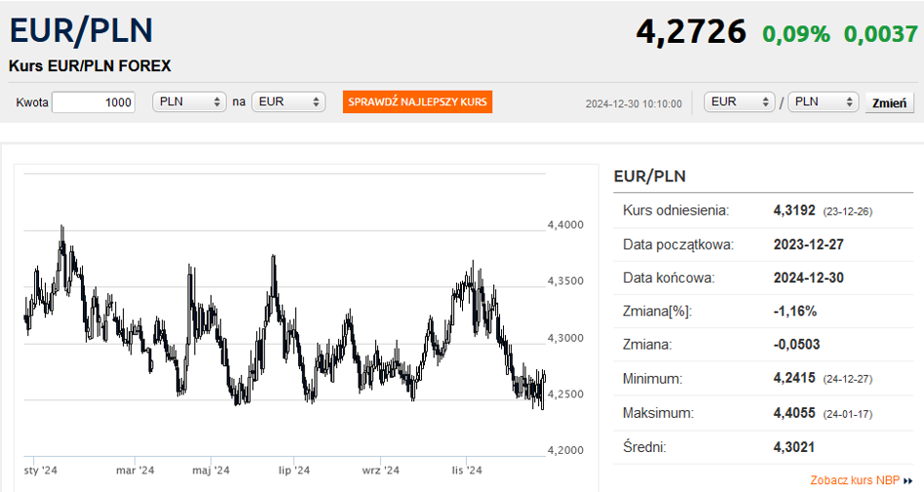Click the Minimum: label
The width and height of the screenshot is (924, 492).
pyautogui.click(x=652, y=378)
